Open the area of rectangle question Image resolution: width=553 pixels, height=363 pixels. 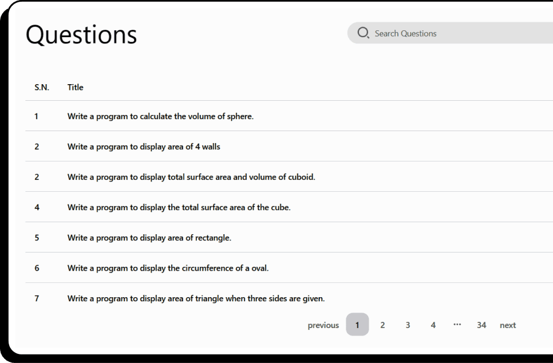click(149, 238)
